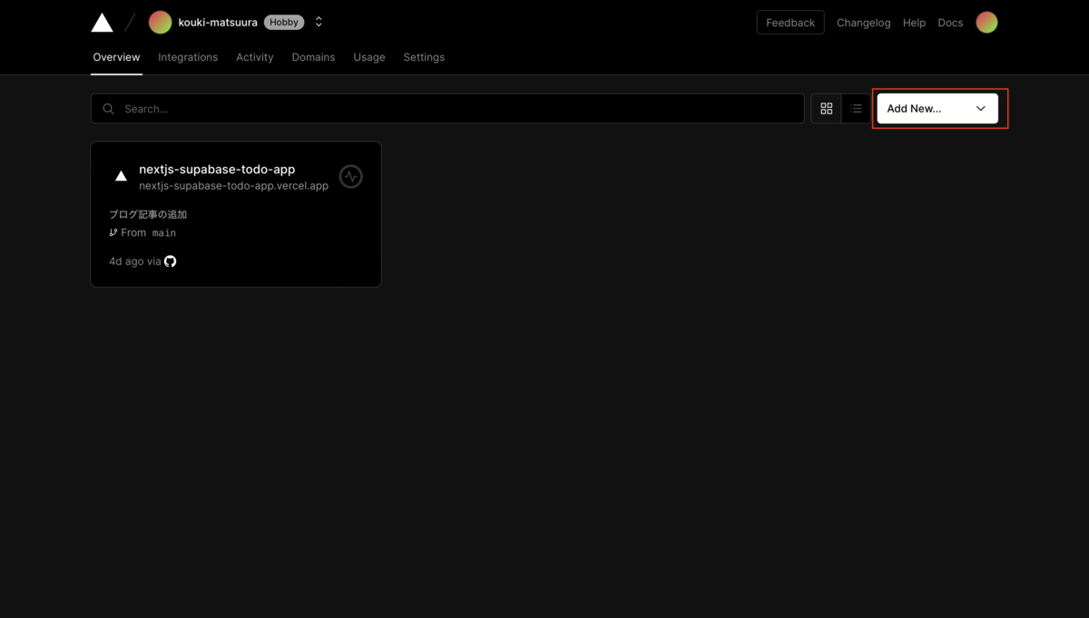Image resolution: width=1089 pixels, height=618 pixels.
Task: Open the Docs link
Action: click(x=950, y=23)
